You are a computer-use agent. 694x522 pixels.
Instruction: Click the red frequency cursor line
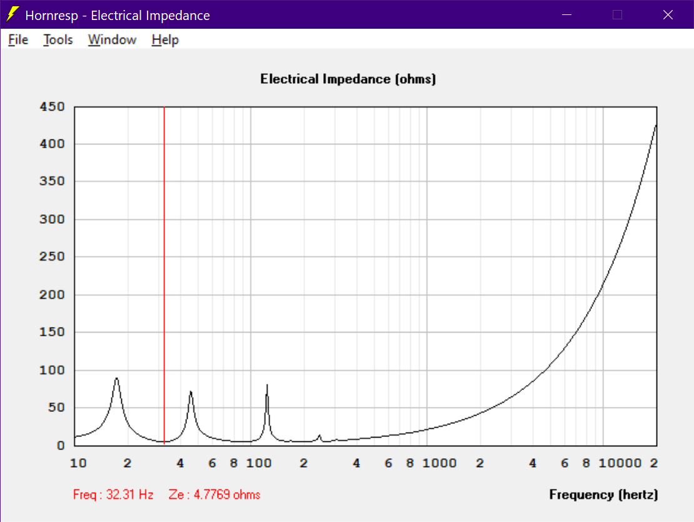pyautogui.click(x=164, y=274)
